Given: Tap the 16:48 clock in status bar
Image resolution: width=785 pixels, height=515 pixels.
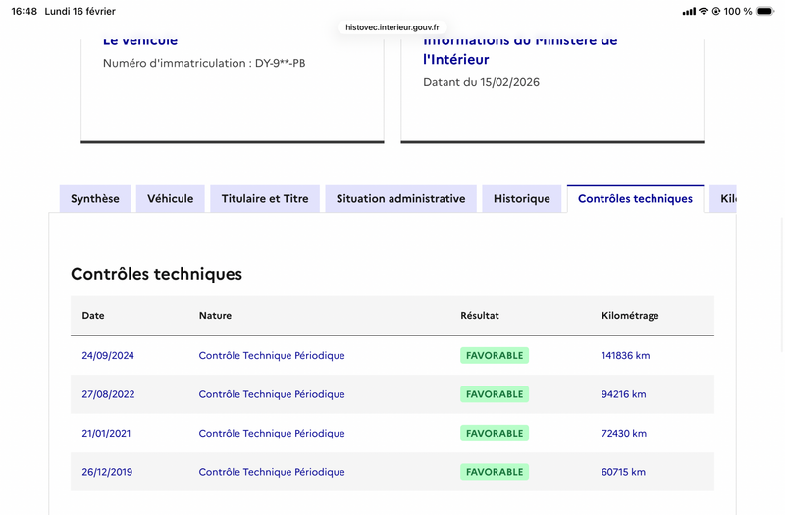Looking at the screenshot, I should 24,11.
